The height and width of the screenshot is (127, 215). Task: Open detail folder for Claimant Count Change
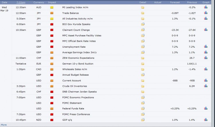click(143, 30)
